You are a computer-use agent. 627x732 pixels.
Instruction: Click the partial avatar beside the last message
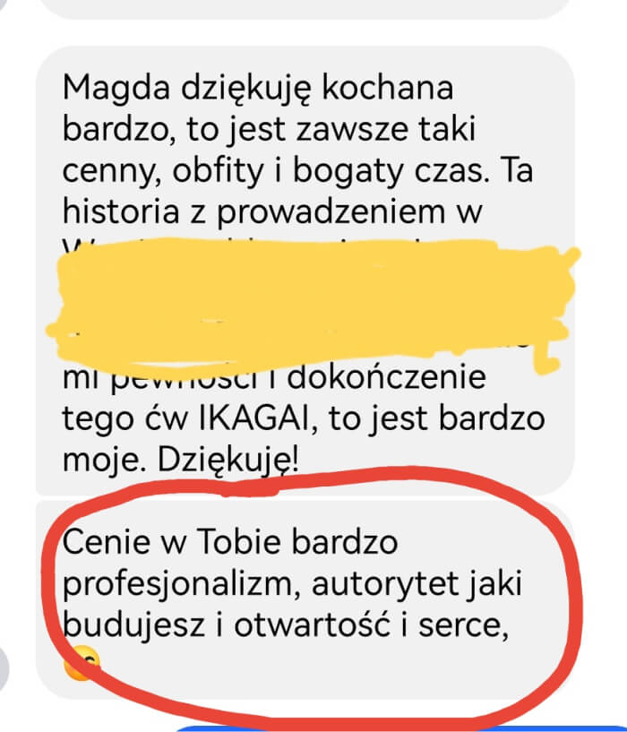[x=4, y=668]
